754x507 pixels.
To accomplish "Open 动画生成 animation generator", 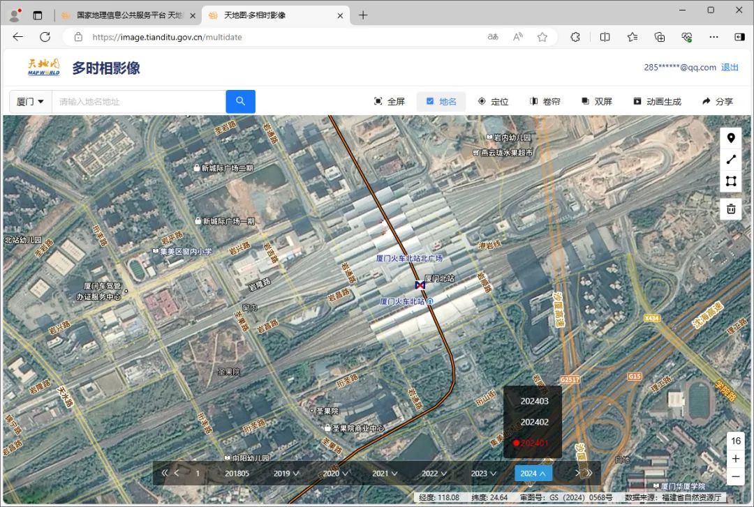I will 657,101.
